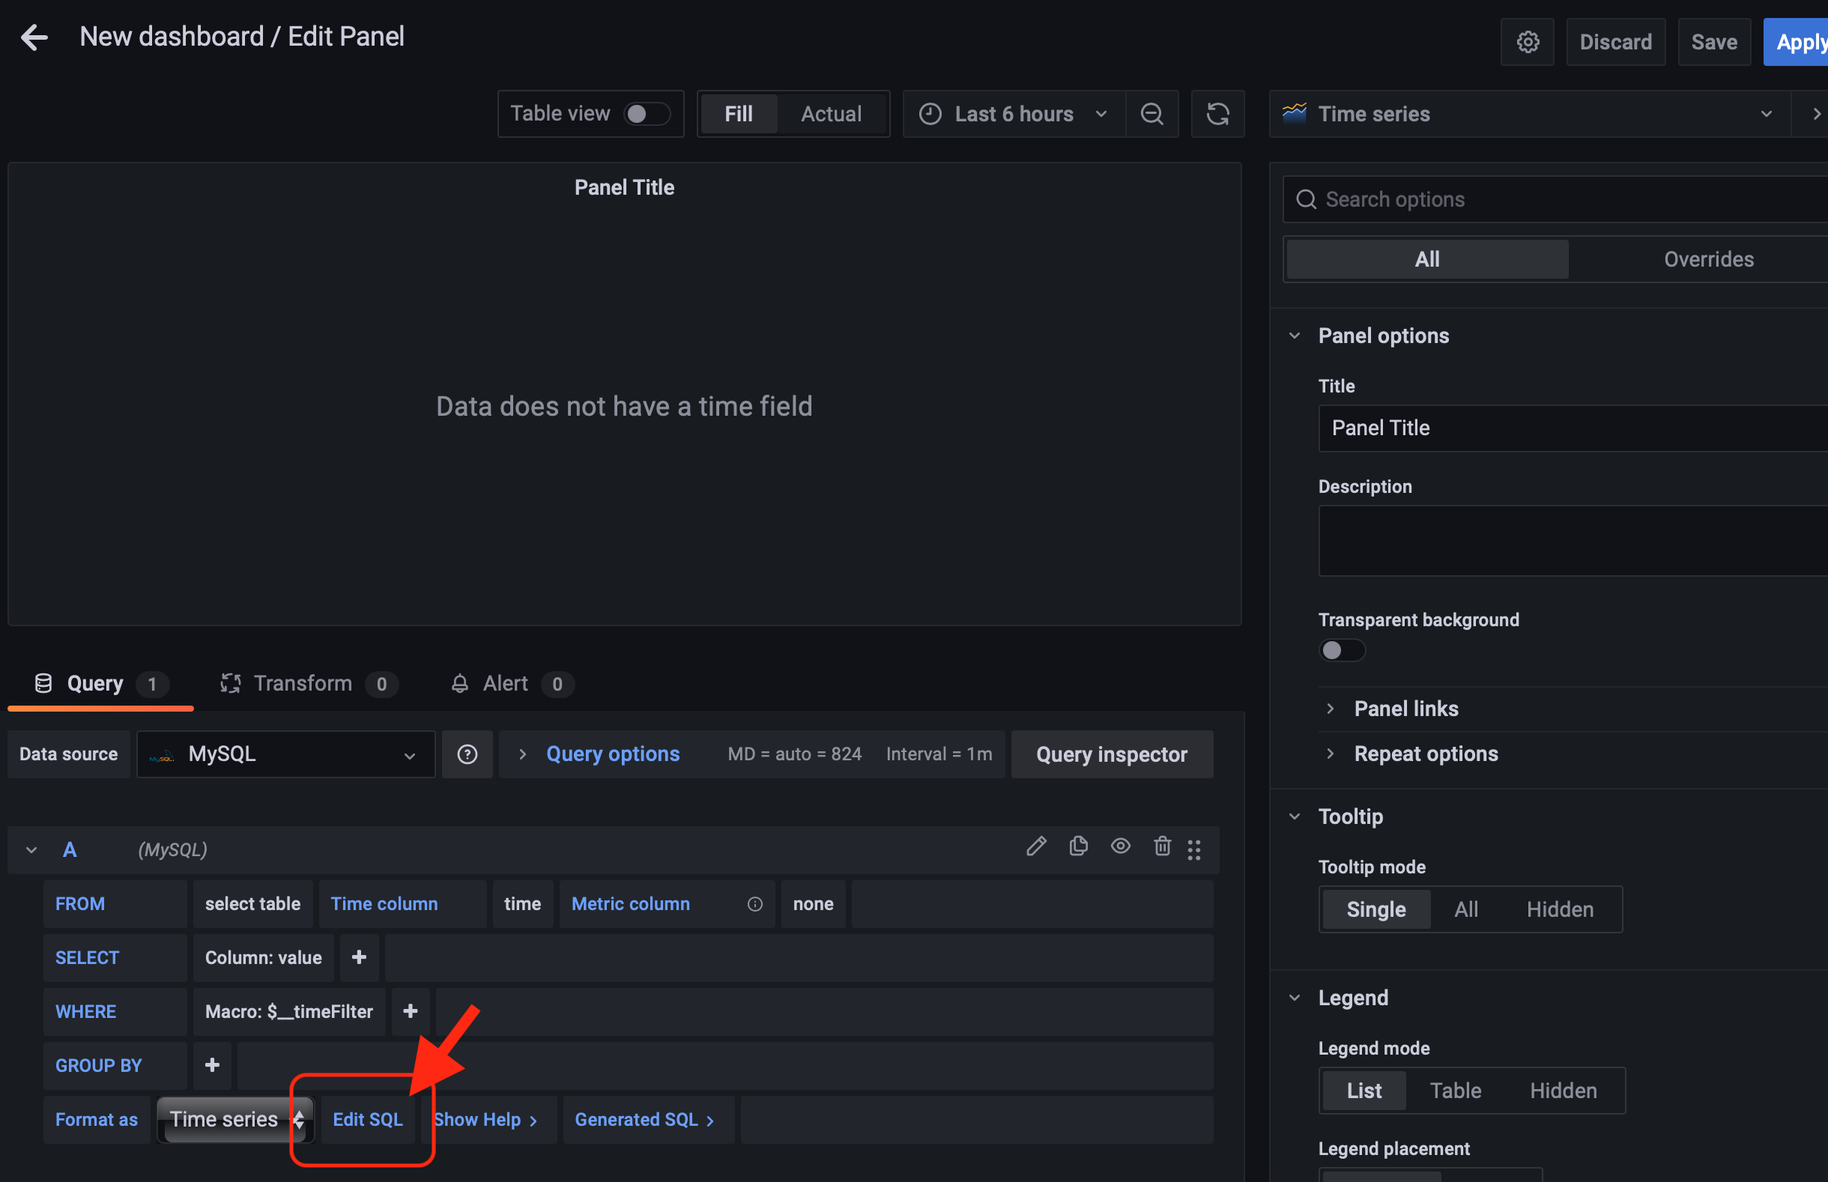This screenshot has height=1182, width=1828.
Task: Toggle Transparent background switch
Action: 1341,650
